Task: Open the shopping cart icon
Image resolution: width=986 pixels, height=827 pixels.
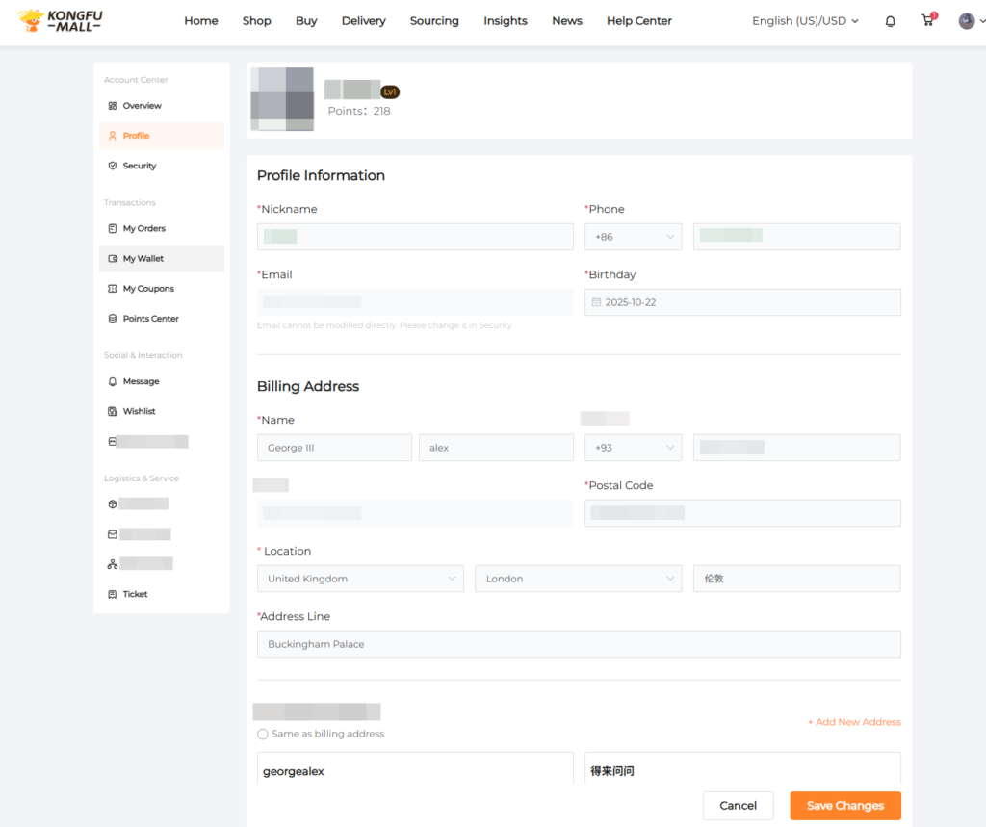Action: point(927,20)
